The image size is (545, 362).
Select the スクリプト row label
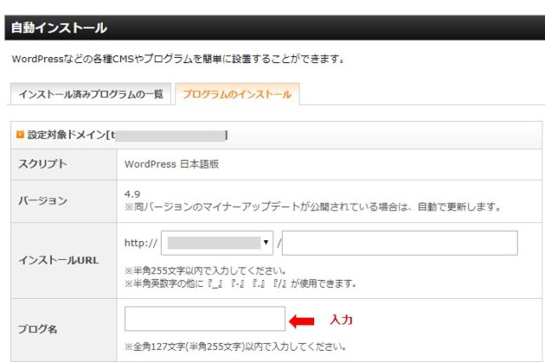[43, 164]
